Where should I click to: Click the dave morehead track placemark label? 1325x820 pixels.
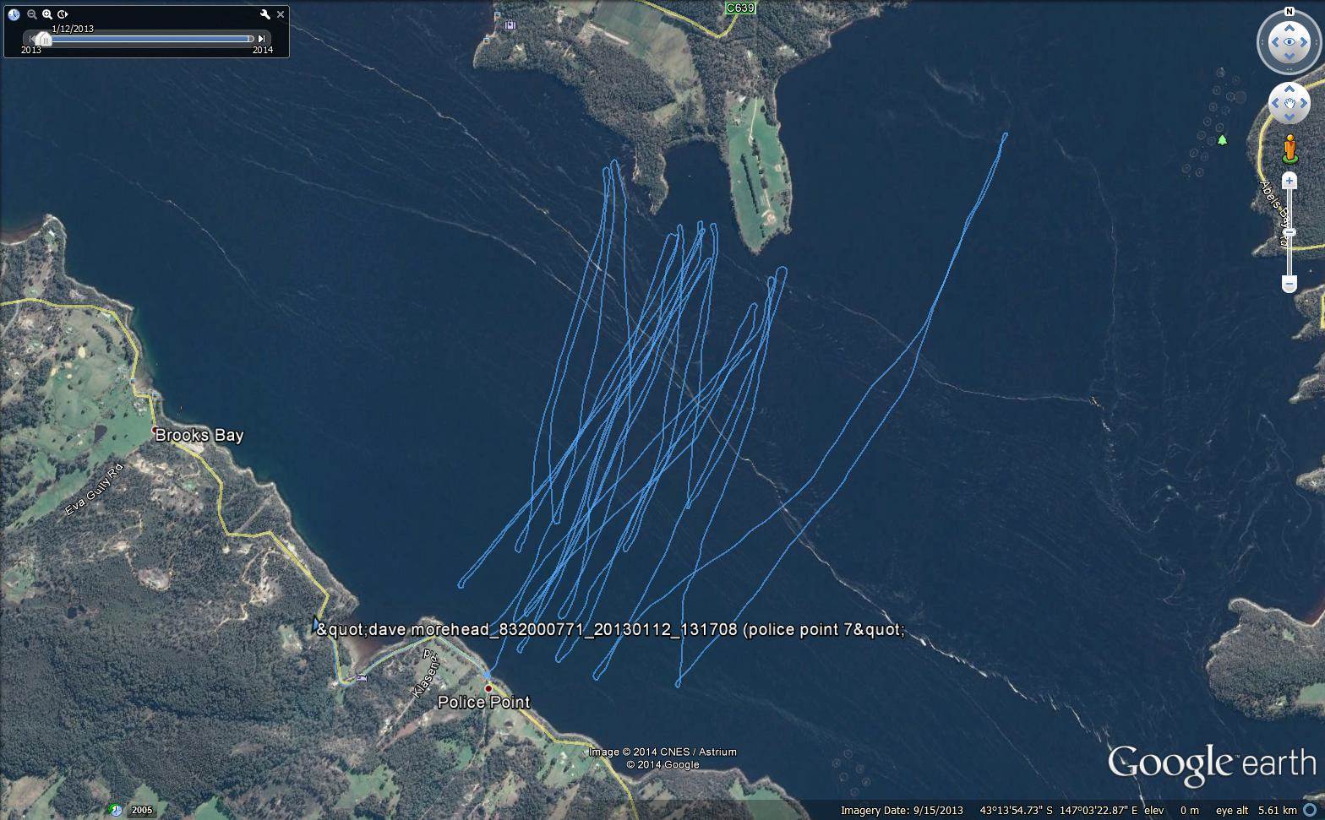(x=610, y=629)
